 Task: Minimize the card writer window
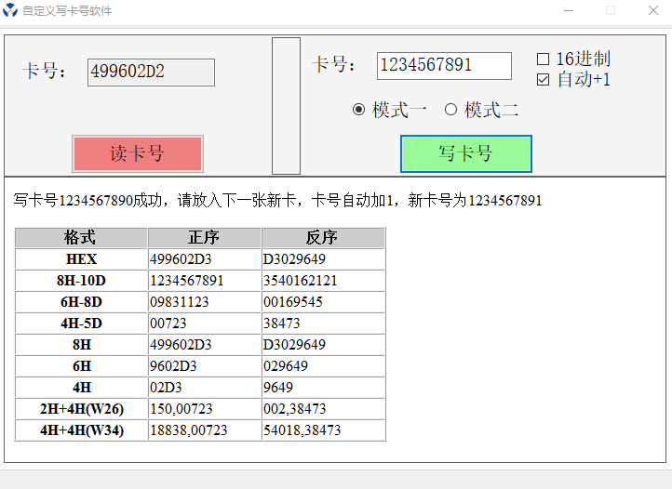568,11
